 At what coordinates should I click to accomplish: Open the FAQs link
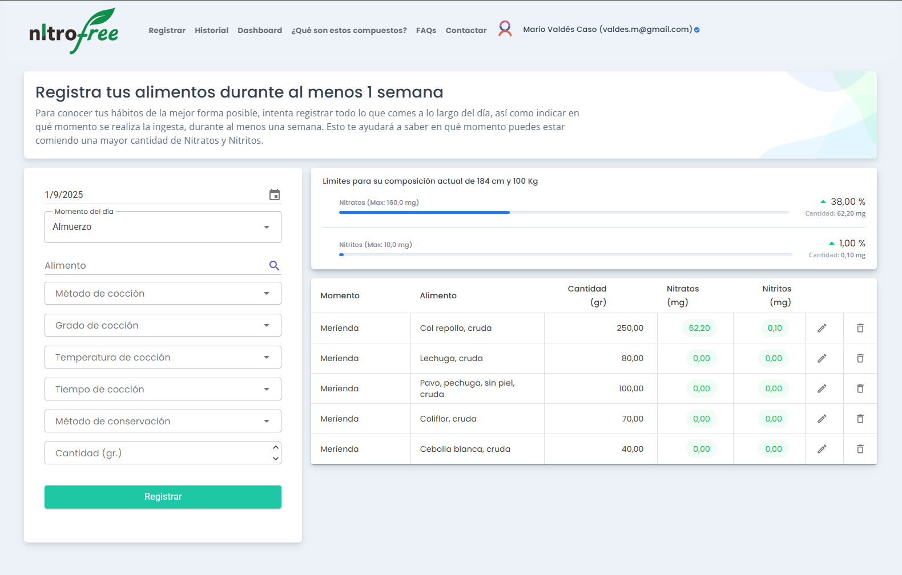(x=426, y=30)
